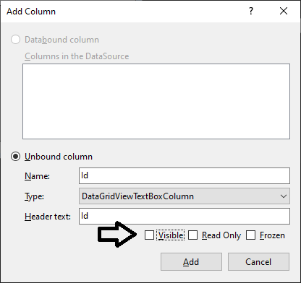301x283 pixels.
Task: Enable the Visible checkbox
Action: 149,235
